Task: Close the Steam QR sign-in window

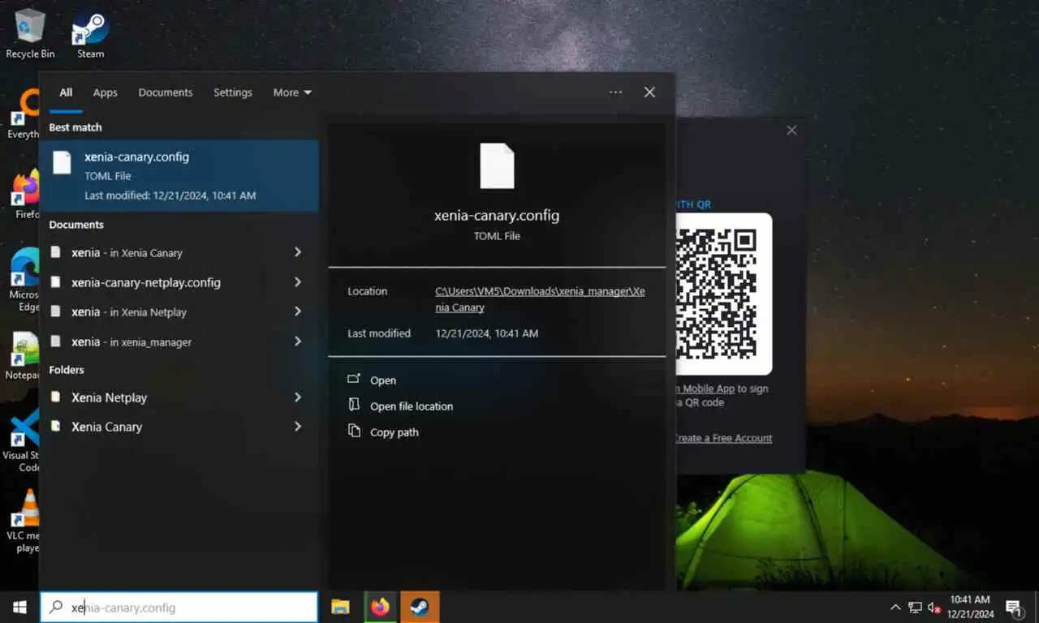Action: (791, 130)
